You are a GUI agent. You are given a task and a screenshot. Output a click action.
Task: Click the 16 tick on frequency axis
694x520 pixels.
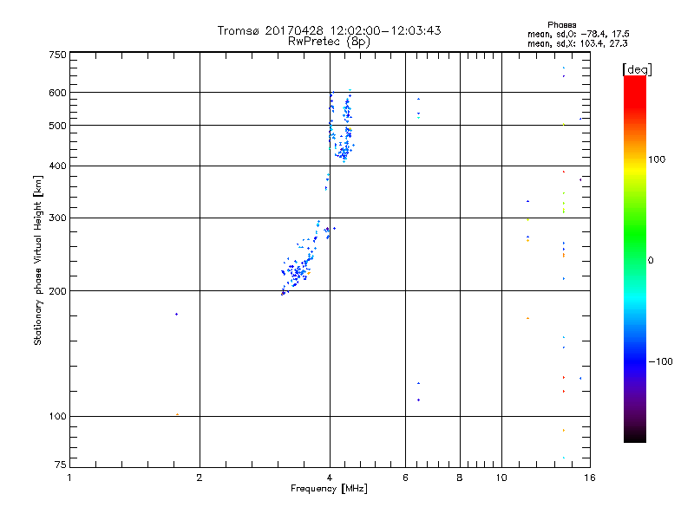[x=589, y=478]
